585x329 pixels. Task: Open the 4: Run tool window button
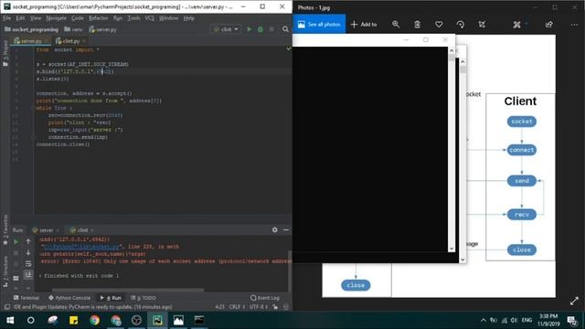(111, 298)
